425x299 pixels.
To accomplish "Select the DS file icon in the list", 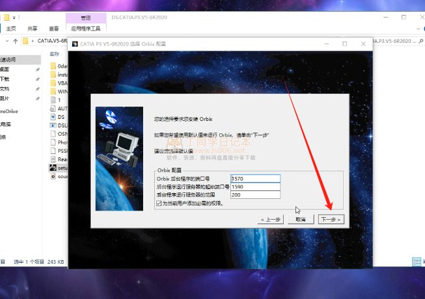I will coord(53,117).
